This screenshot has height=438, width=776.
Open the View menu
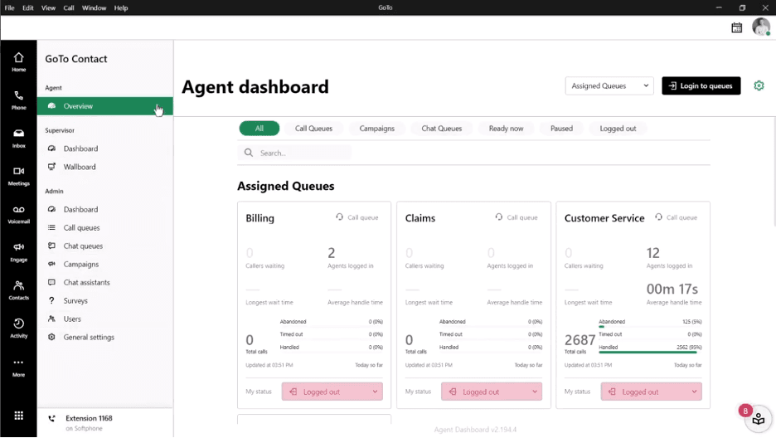pos(48,8)
